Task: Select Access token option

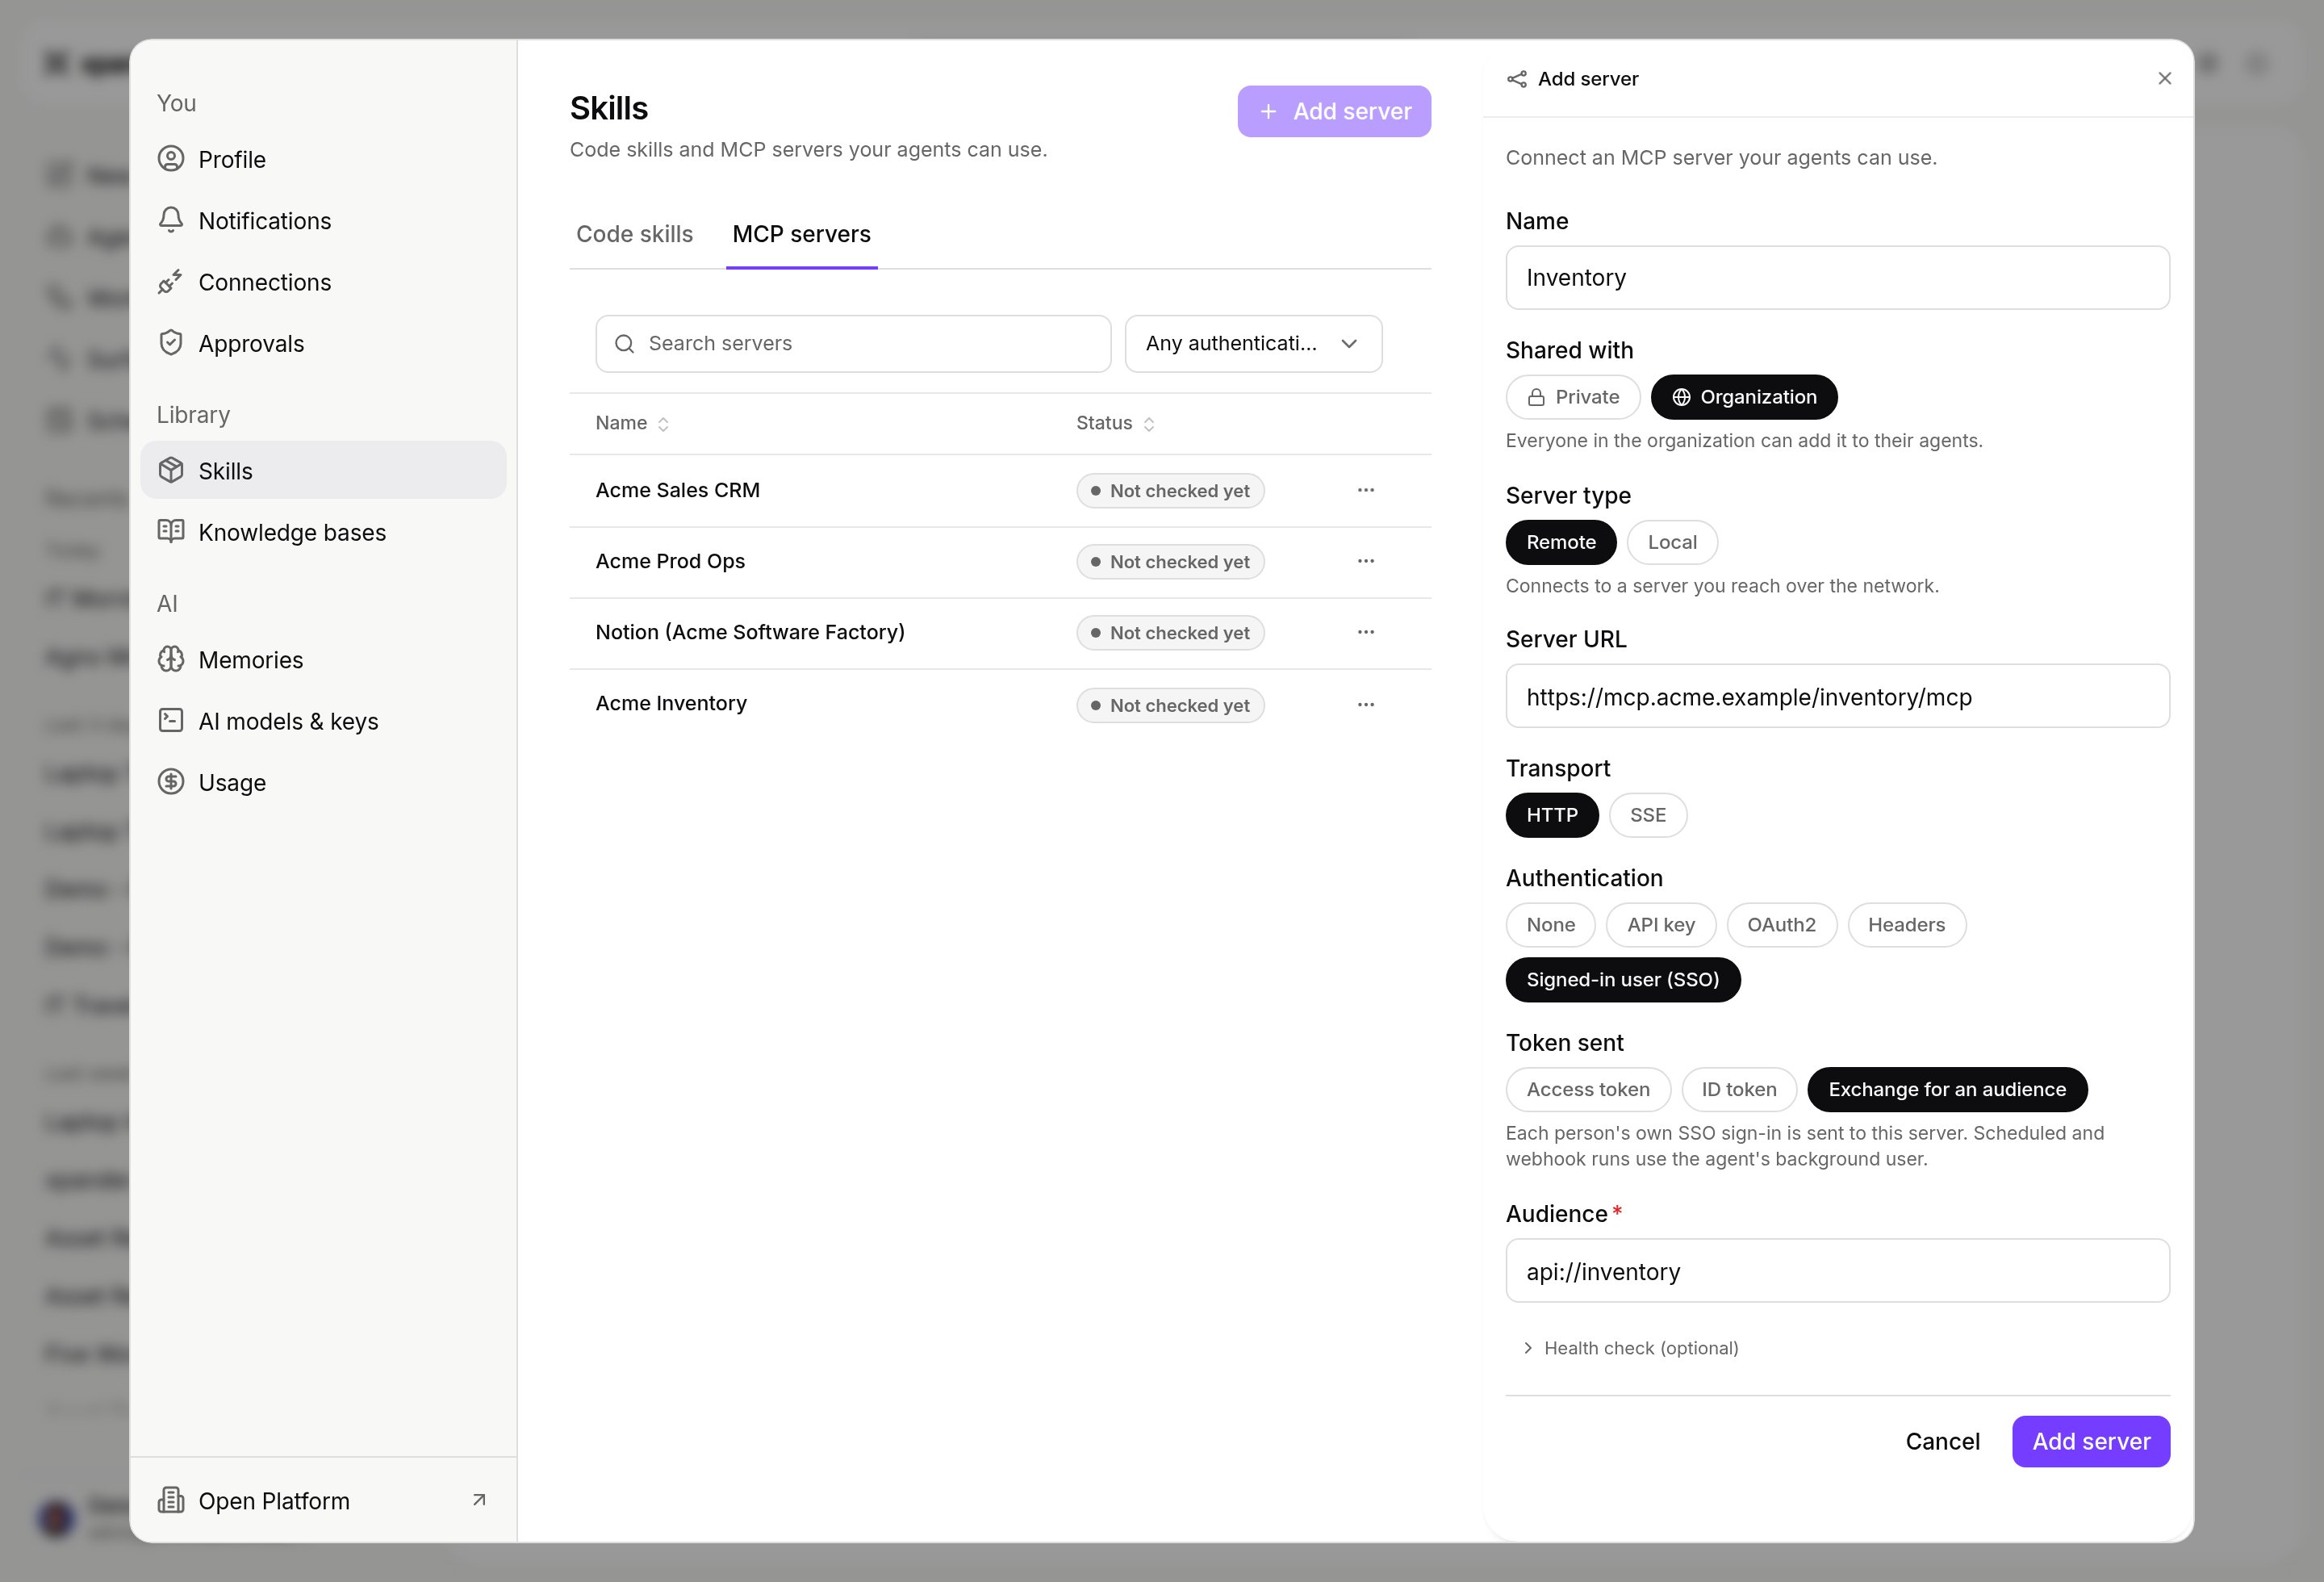Action: (x=1588, y=1090)
